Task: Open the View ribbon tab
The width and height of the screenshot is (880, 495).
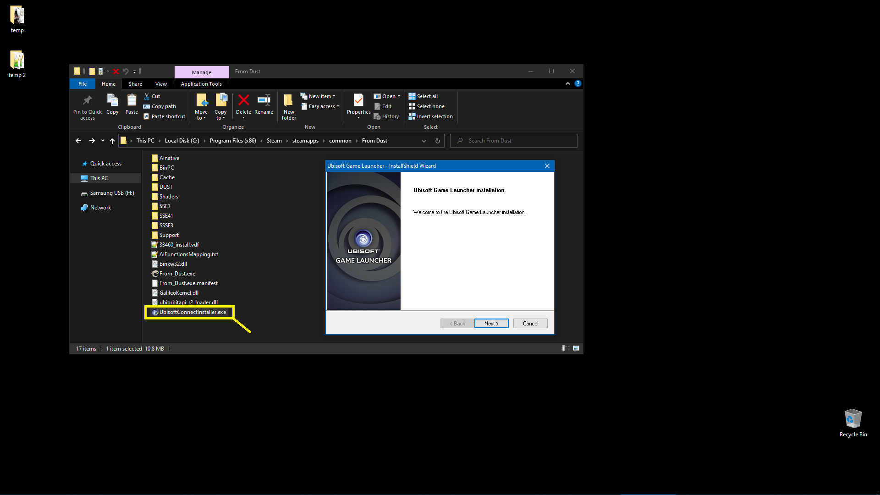Action: coord(161,84)
